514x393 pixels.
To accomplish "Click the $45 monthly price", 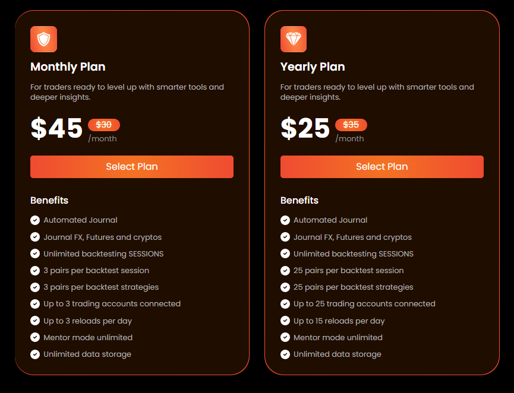I will tap(56, 128).
